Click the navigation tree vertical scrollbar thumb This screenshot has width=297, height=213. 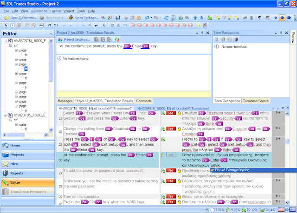tap(51, 62)
